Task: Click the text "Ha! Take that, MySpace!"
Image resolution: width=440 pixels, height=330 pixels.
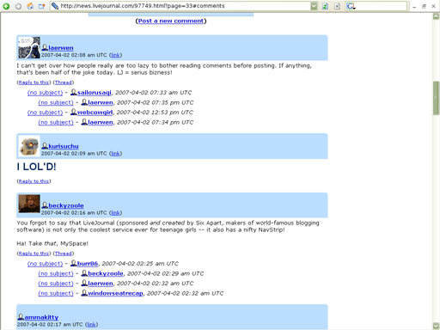Action: tap(52, 243)
